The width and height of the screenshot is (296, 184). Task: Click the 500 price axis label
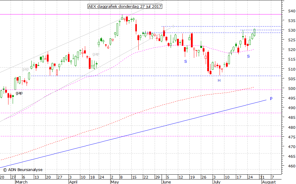pos(292,88)
